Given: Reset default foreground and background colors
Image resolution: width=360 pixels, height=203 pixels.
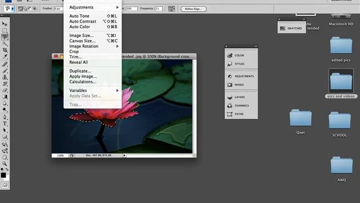Looking at the screenshot, I should pyautogui.click(x=2, y=169).
